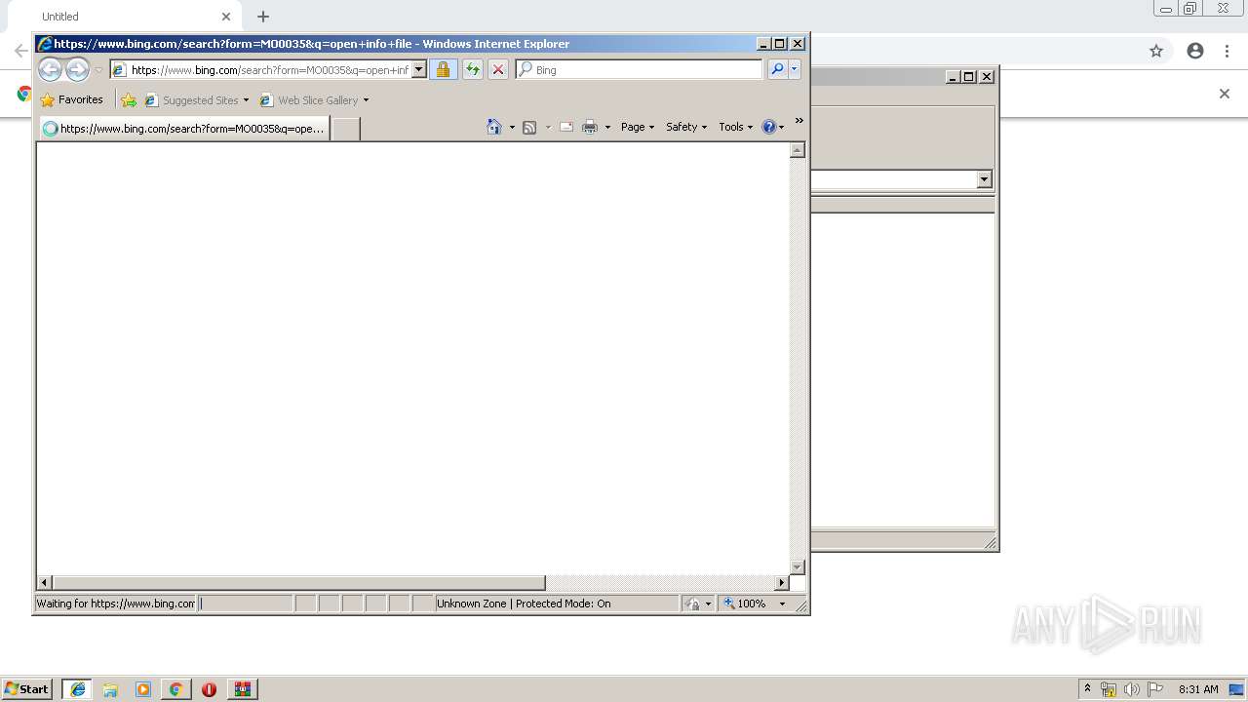Viewport: 1248px width, 702px height.
Task: Click Chrome back arrow
Action: click(20, 51)
